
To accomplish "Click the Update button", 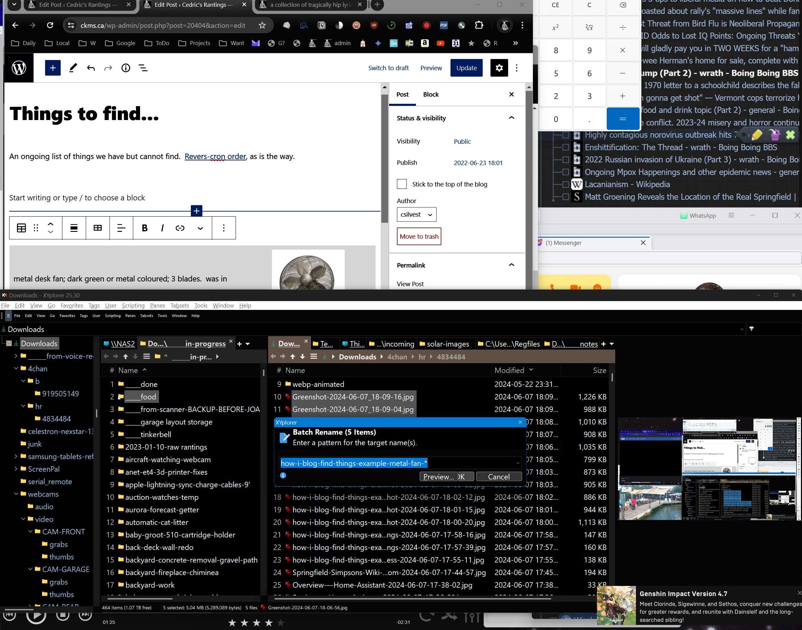I will [466, 68].
